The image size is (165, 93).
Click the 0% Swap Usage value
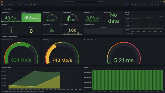click(52, 30)
